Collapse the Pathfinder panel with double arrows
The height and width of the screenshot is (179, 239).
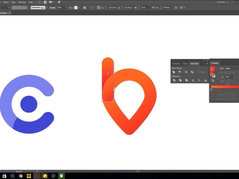tap(205, 60)
